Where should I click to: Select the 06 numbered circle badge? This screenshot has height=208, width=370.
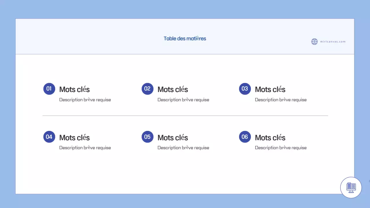point(245,137)
